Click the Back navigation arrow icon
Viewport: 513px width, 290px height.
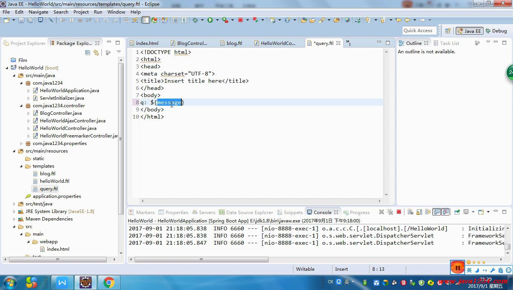[407, 20]
